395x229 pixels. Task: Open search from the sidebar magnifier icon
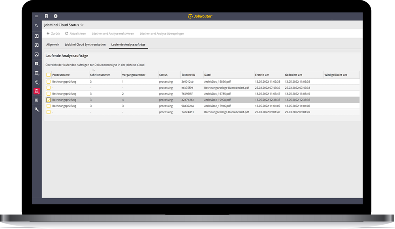tap(37, 26)
